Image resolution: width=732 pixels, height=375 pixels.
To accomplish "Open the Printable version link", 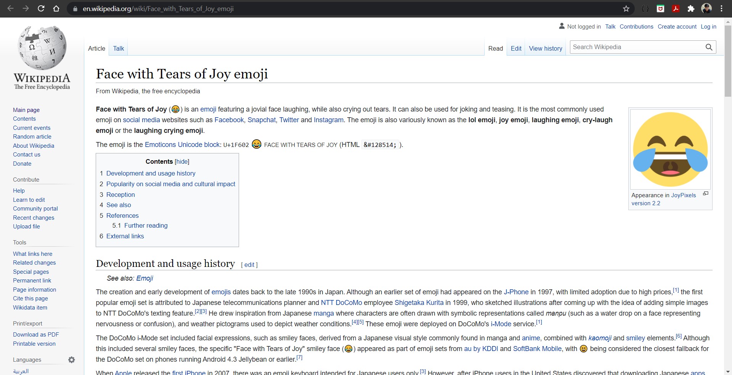I will pyautogui.click(x=34, y=344).
